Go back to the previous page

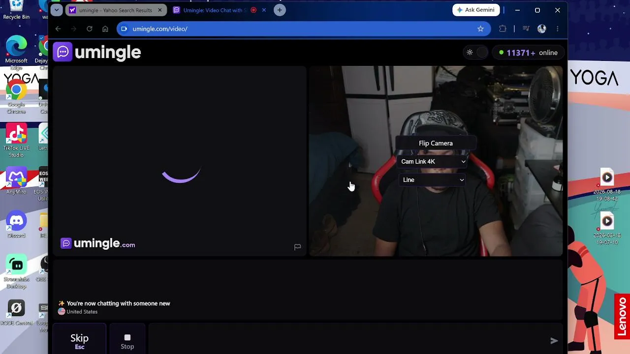58,29
